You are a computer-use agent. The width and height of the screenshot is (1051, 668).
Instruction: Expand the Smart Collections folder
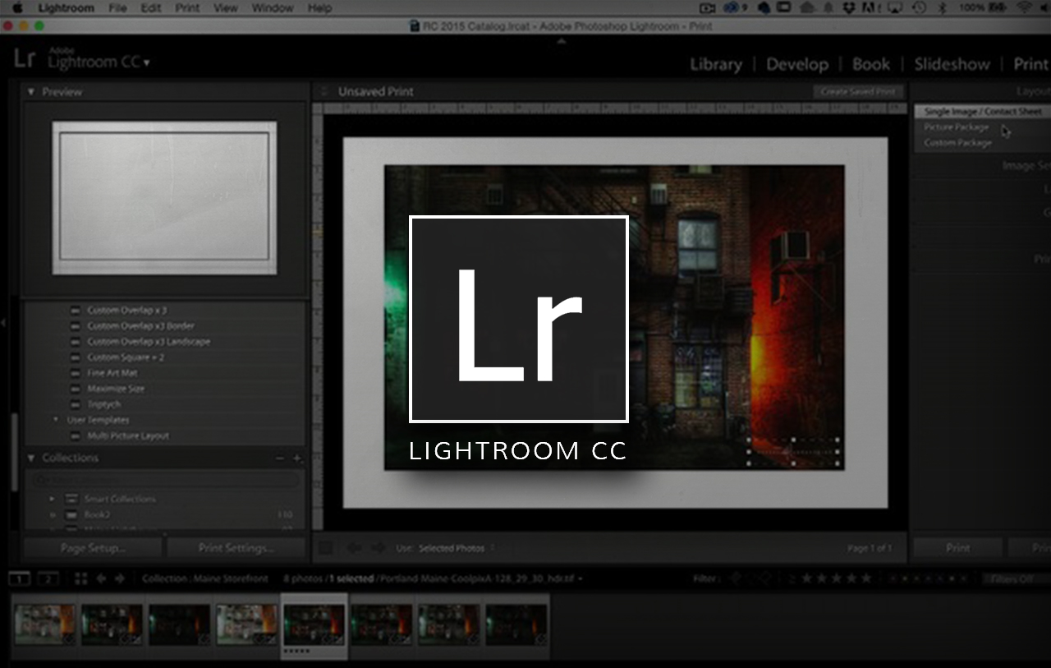click(x=53, y=499)
